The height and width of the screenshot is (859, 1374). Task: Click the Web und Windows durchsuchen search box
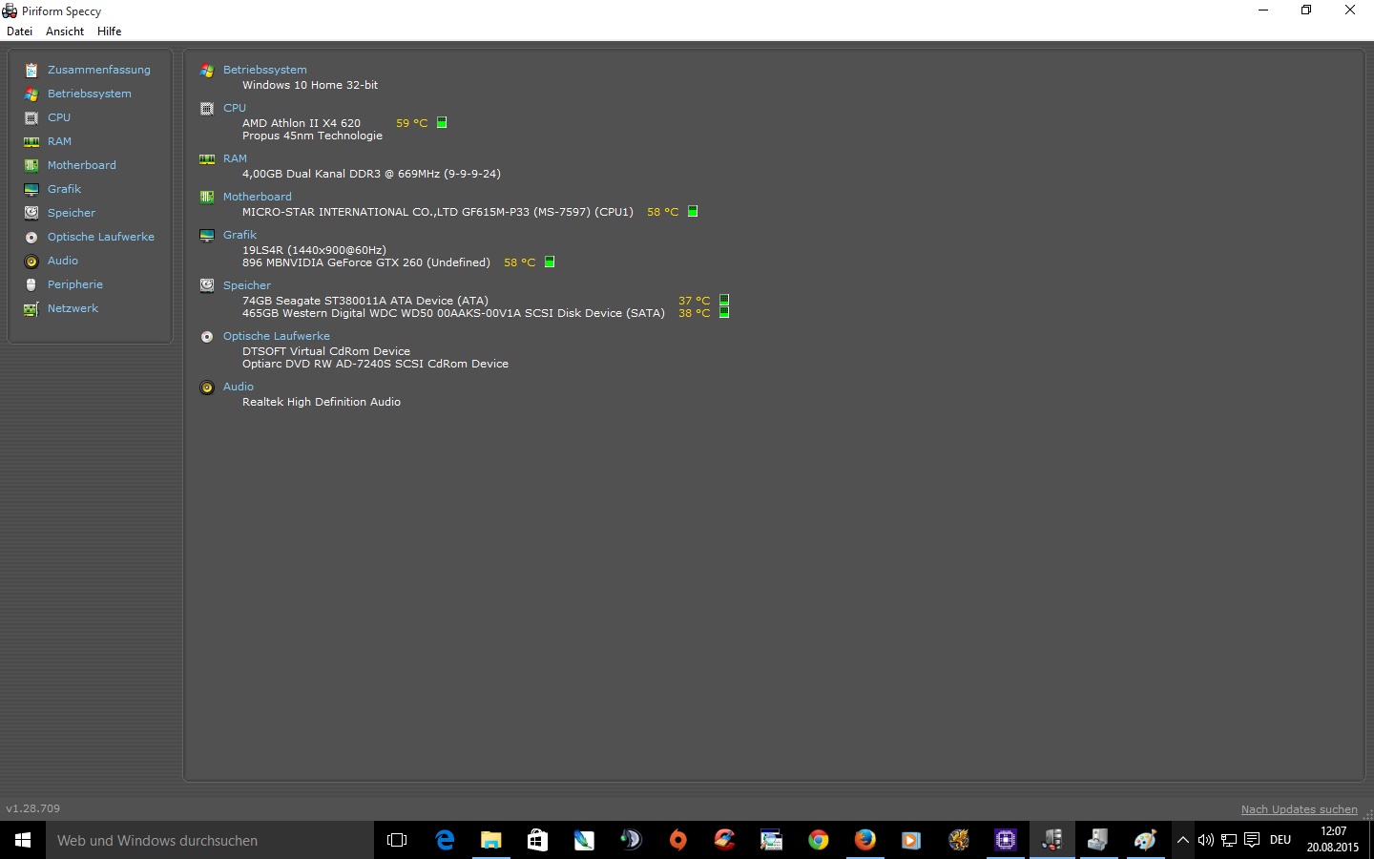pos(210,840)
